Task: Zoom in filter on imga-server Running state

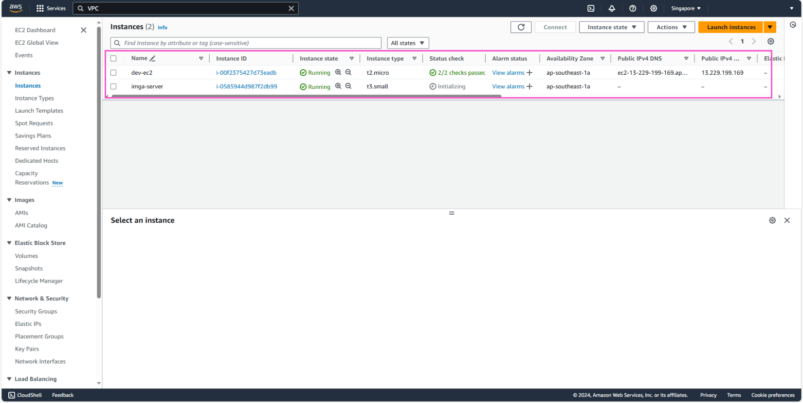Action: [x=338, y=86]
